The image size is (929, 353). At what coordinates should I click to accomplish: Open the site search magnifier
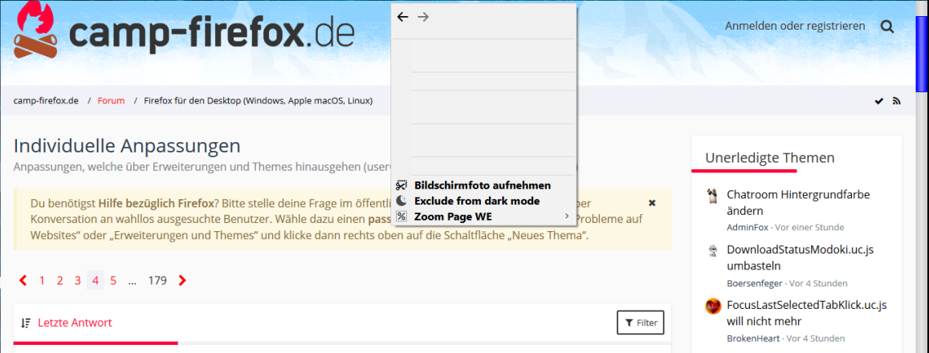(x=887, y=26)
